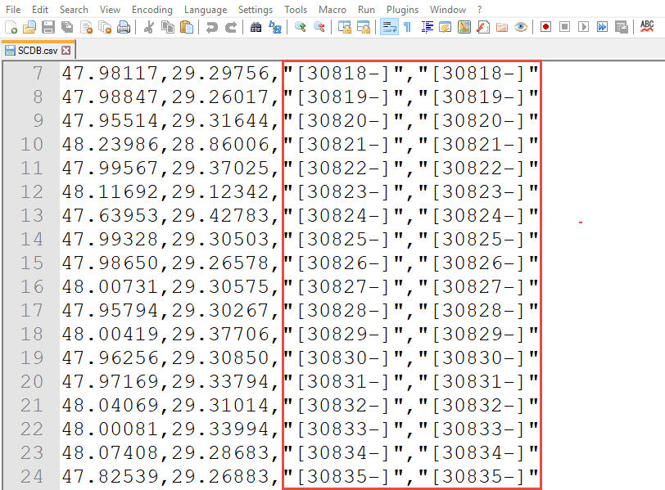The width and height of the screenshot is (665, 490).
Task: Print the document via printer icon
Action: 124,27
